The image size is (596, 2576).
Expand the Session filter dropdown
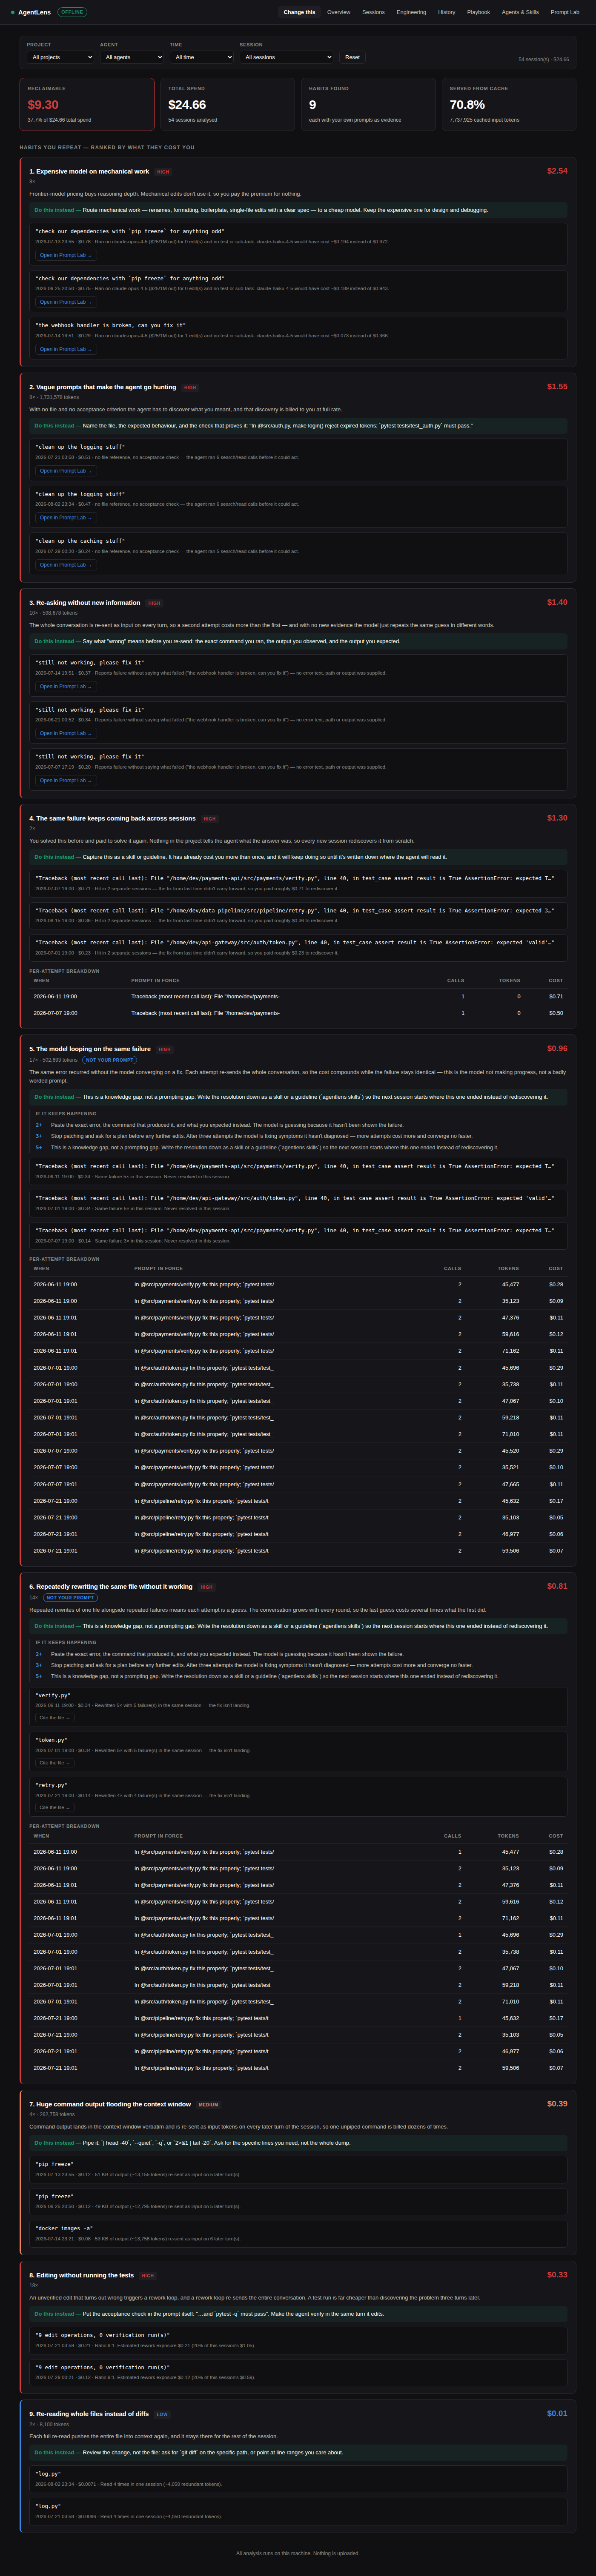(286, 57)
